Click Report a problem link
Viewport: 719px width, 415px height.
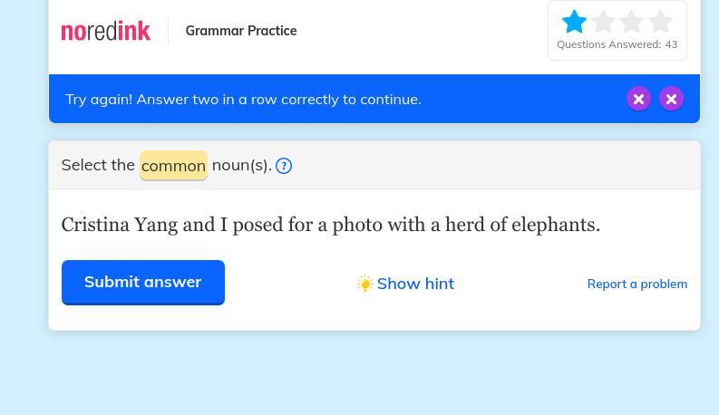[636, 284]
